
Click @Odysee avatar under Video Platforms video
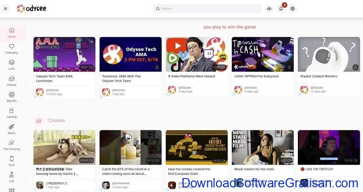pyautogui.click(x=172, y=90)
